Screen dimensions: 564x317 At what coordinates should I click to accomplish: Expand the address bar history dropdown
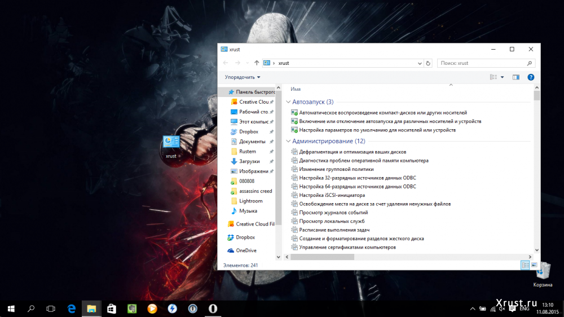pos(420,63)
